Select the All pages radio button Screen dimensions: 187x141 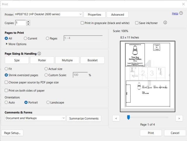[6, 38]
